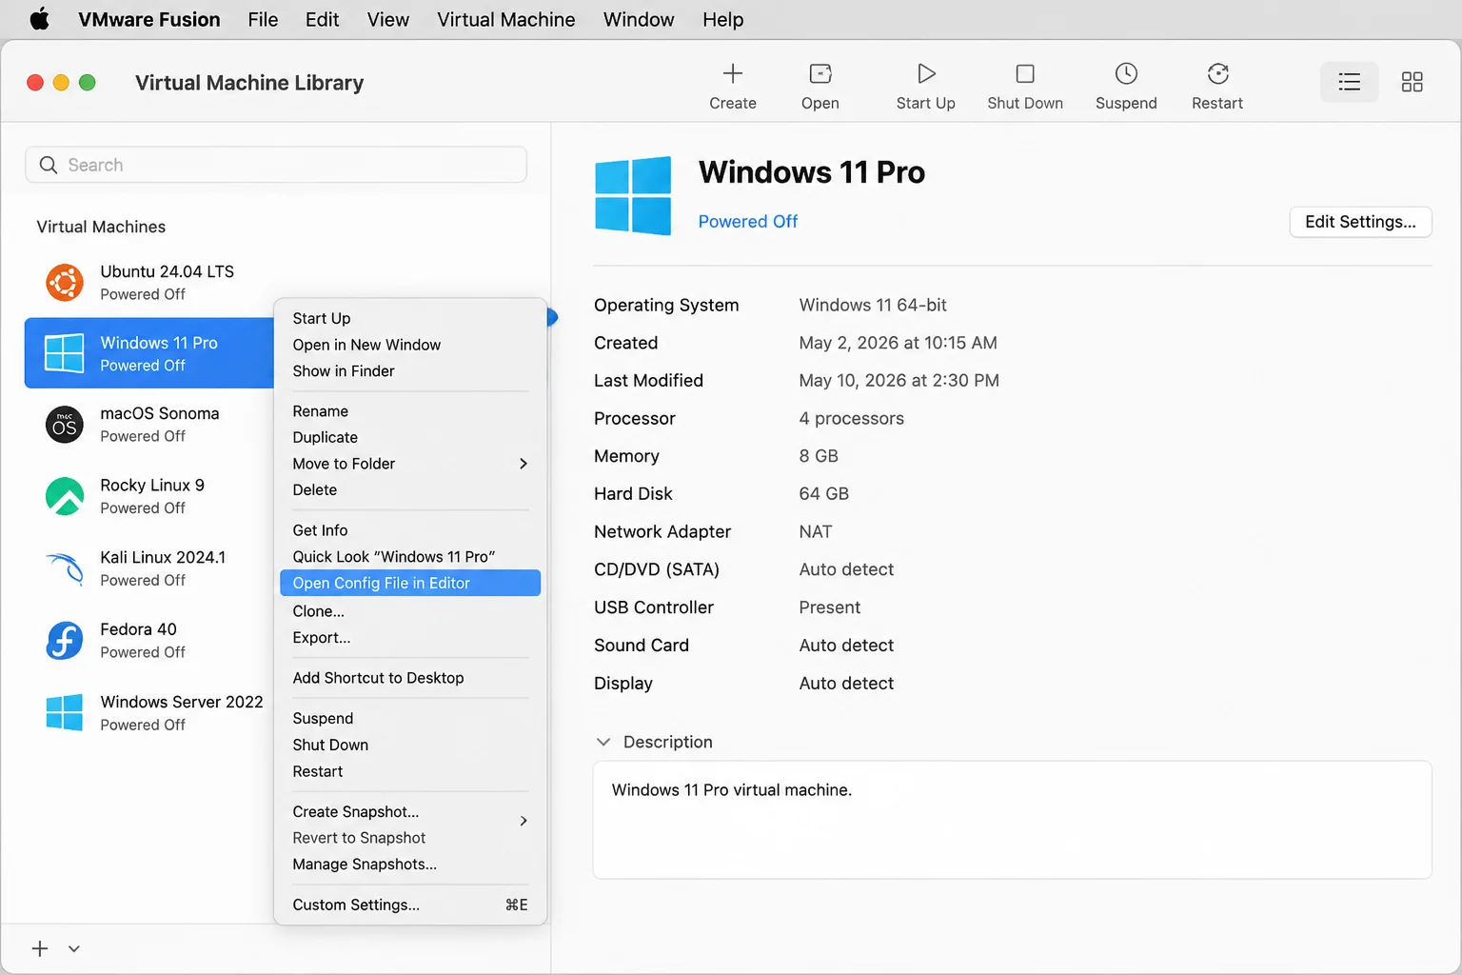
Task: Click the search magnifier icon
Action: pyautogui.click(x=49, y=165)
